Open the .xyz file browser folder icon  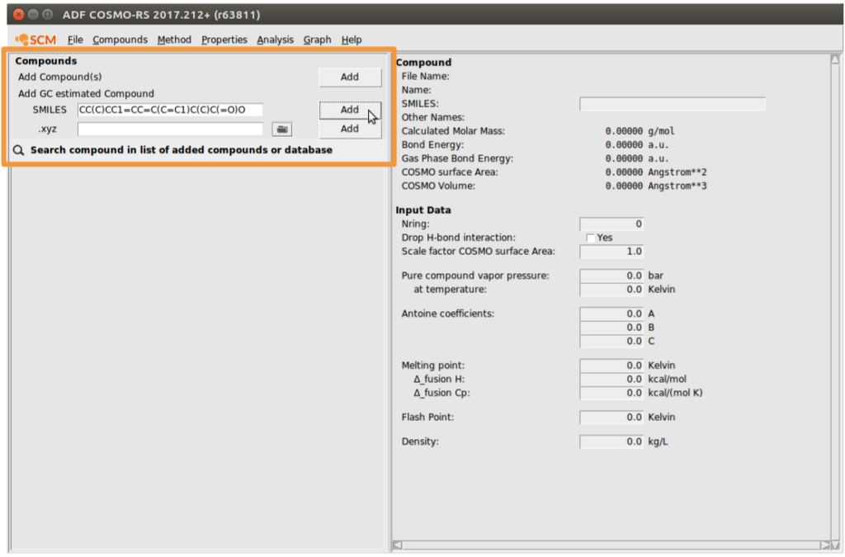click(x=282, y=130)
